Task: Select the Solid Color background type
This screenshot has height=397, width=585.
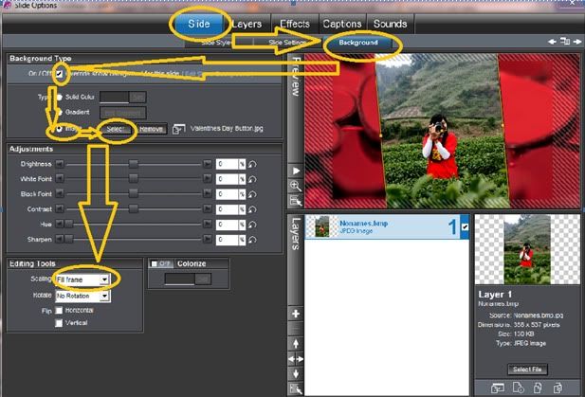Action: [x=60, y=97]
